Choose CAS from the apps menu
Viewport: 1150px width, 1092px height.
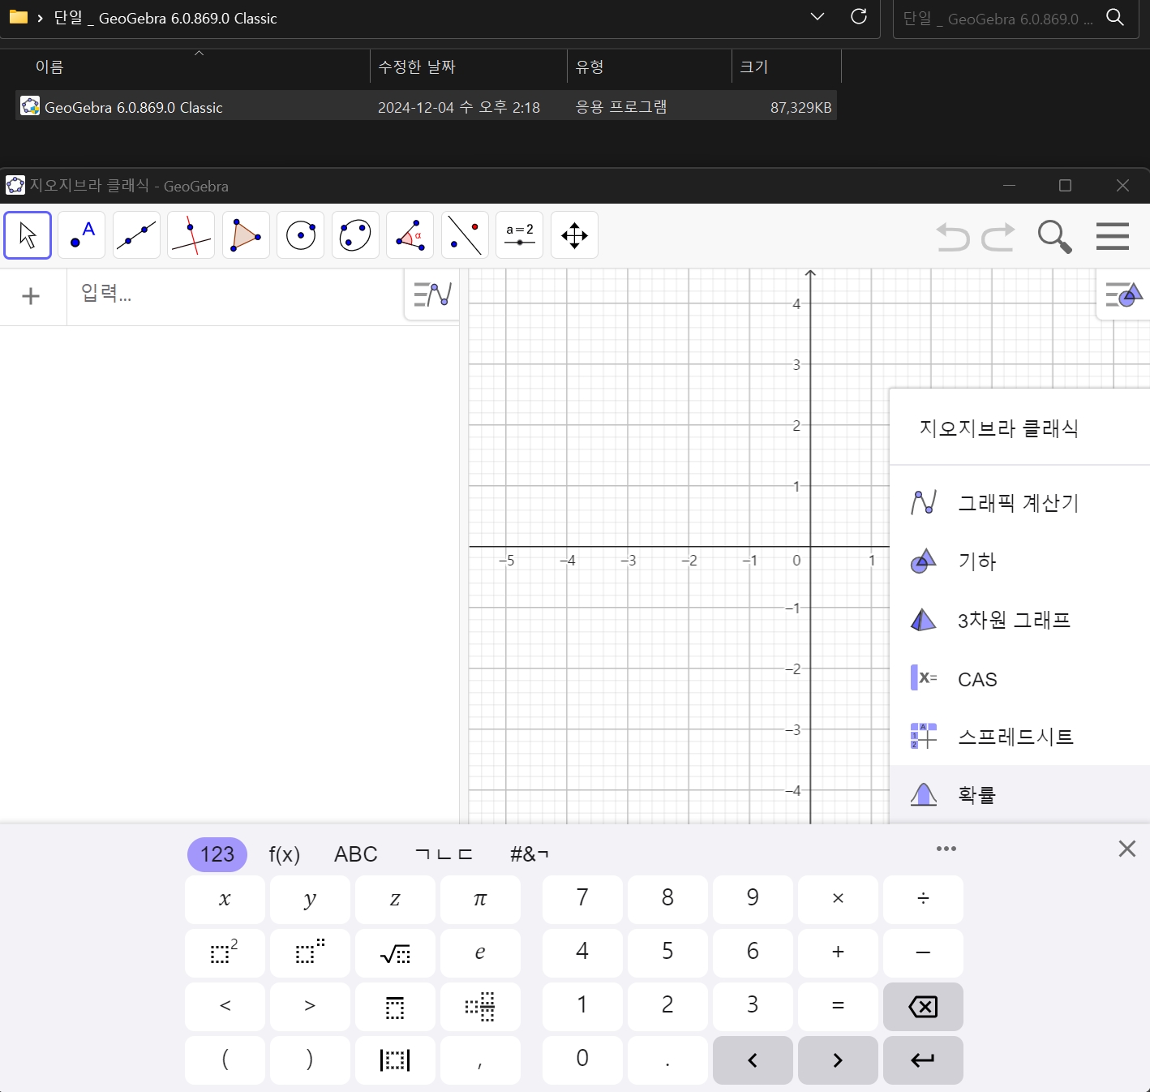[x=1019, y=679]
